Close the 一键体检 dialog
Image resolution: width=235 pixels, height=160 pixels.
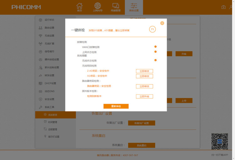162,23
